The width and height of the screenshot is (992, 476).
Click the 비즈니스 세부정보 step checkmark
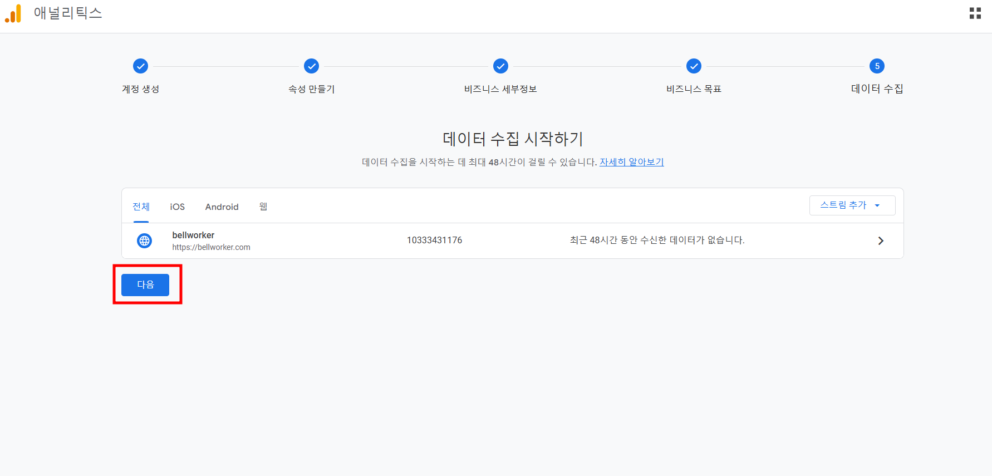click(x=500, y=66)
